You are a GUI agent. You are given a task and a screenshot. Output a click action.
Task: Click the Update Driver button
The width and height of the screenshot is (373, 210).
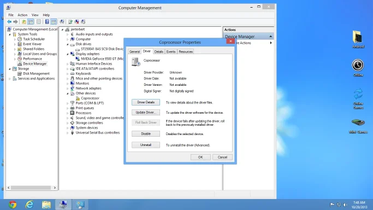[146, 112]
